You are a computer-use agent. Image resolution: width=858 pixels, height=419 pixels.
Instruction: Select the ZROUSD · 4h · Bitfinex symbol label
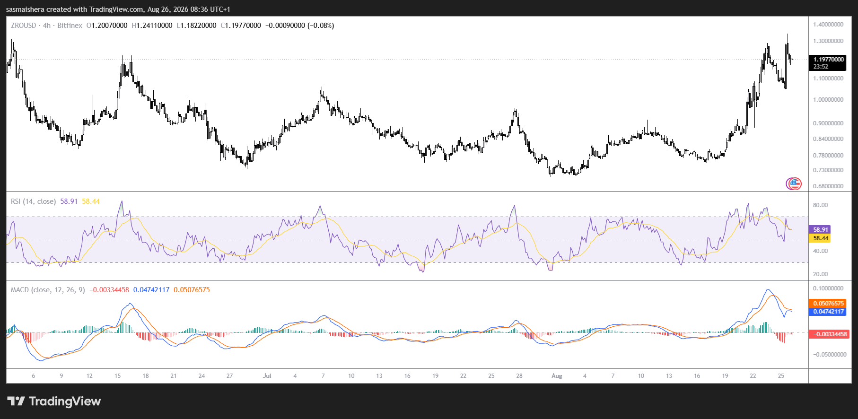click(46, 26)
